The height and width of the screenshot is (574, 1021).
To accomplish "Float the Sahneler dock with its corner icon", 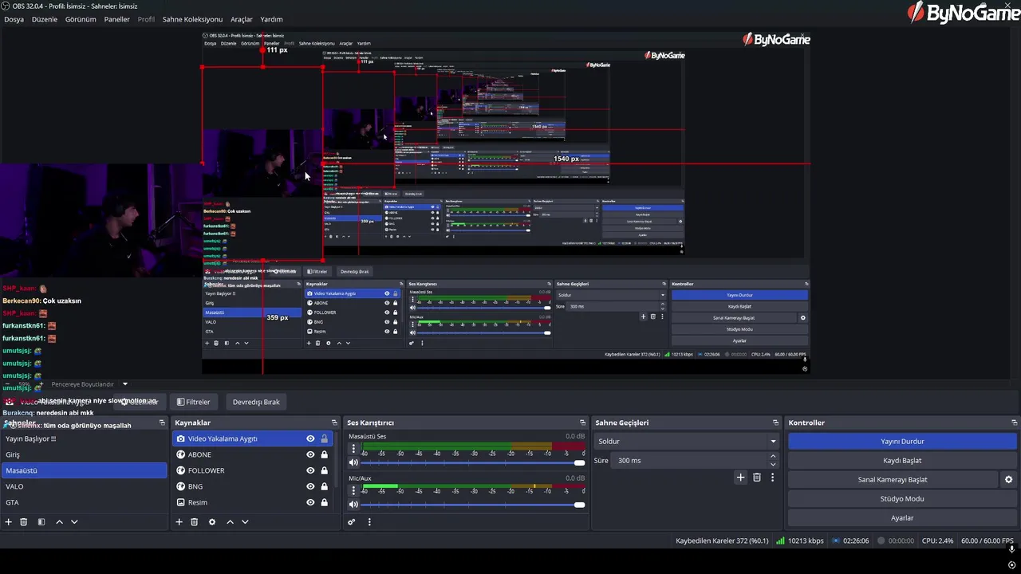I will point(162,423).
